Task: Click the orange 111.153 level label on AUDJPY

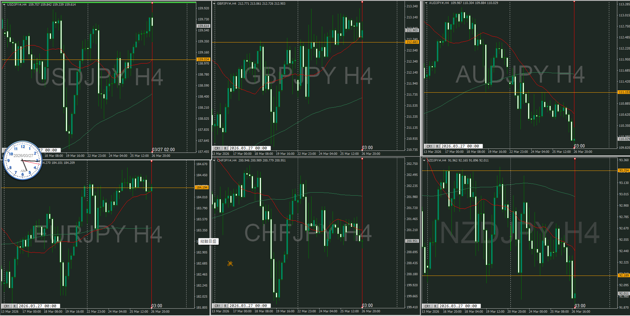Action: (624, 92)
